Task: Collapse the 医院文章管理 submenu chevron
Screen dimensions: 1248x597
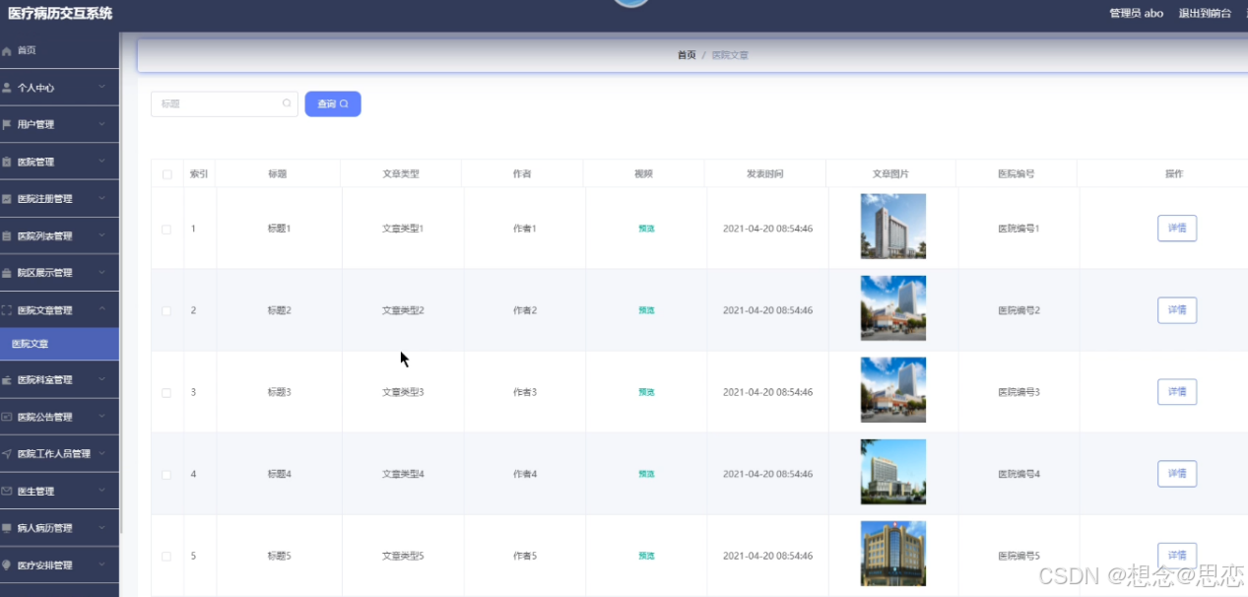Action: click(101, 310)
